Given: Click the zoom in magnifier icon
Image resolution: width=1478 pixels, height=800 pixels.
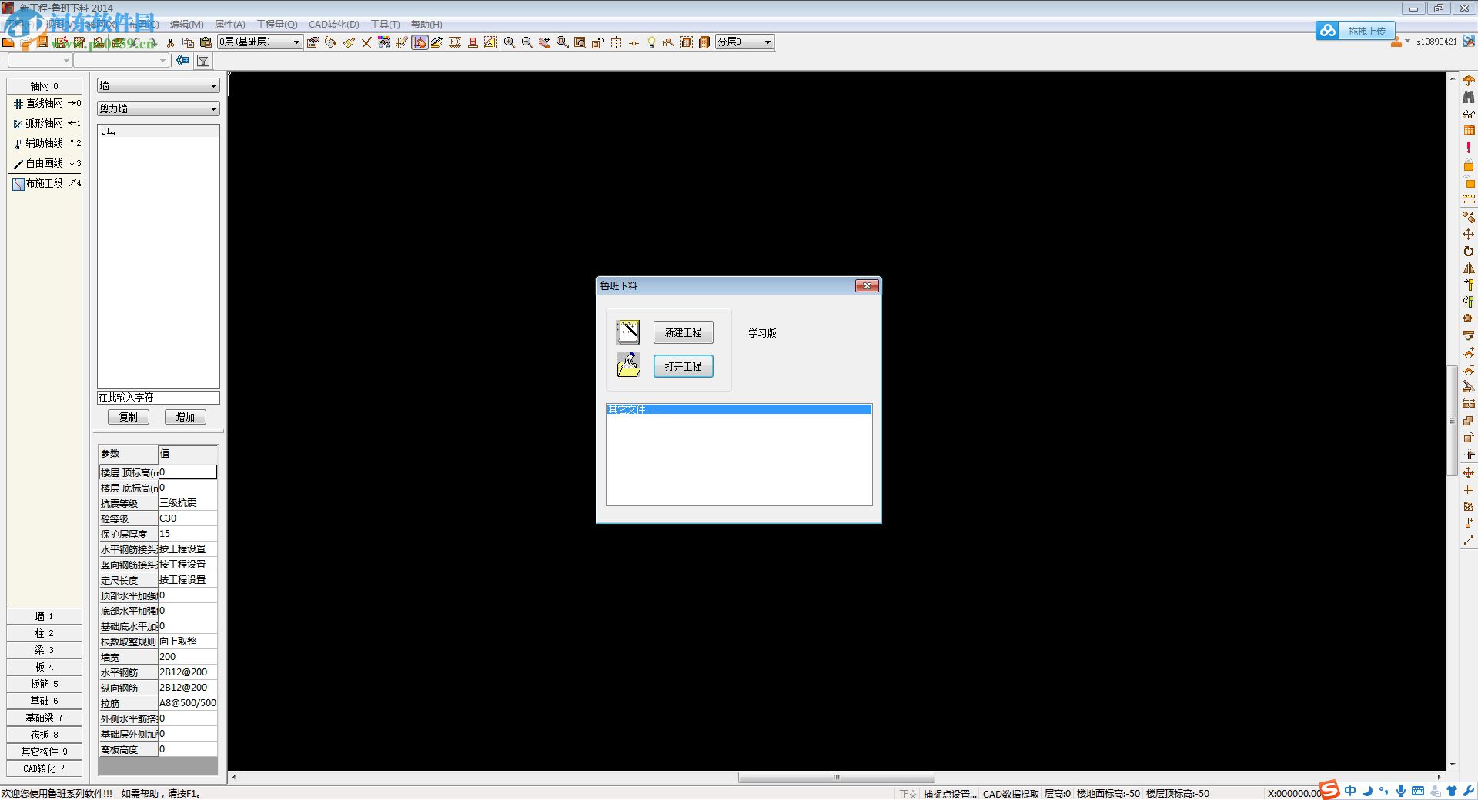Looking at the screenshot, I should click(x=510, y=42).
